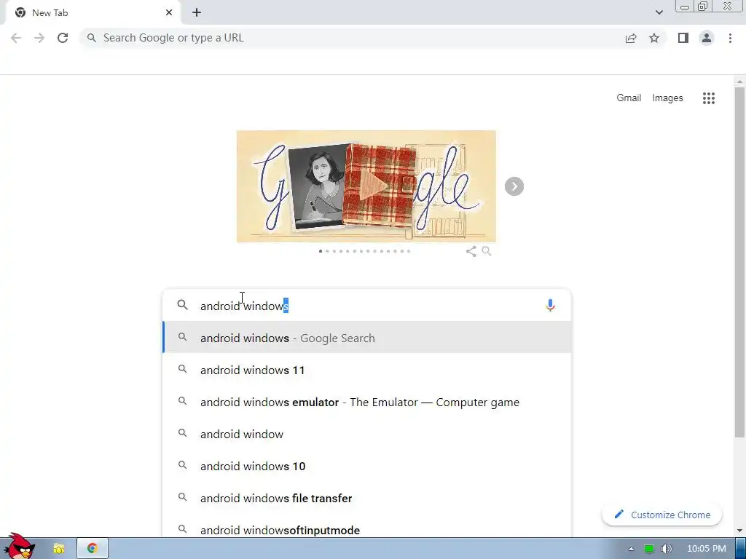
Task: Click the Anne Frank doodle image
Action: [x=366, y=186]
